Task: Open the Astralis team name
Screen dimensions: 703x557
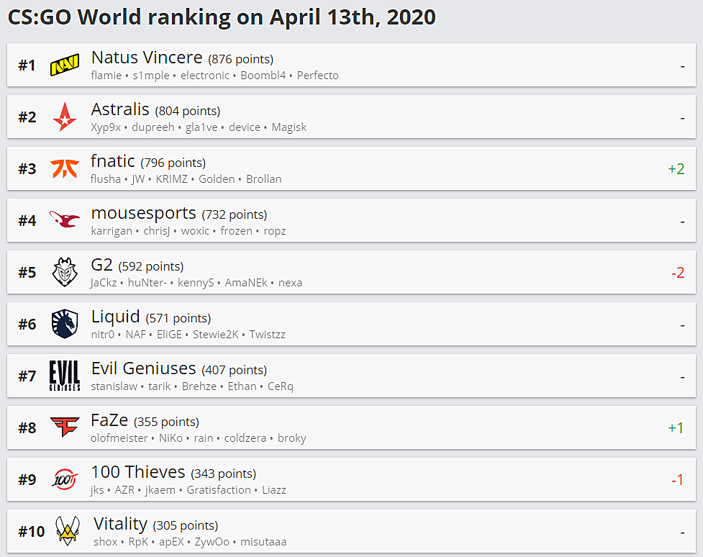Action: pyautogui.click(x=120, y=109)
